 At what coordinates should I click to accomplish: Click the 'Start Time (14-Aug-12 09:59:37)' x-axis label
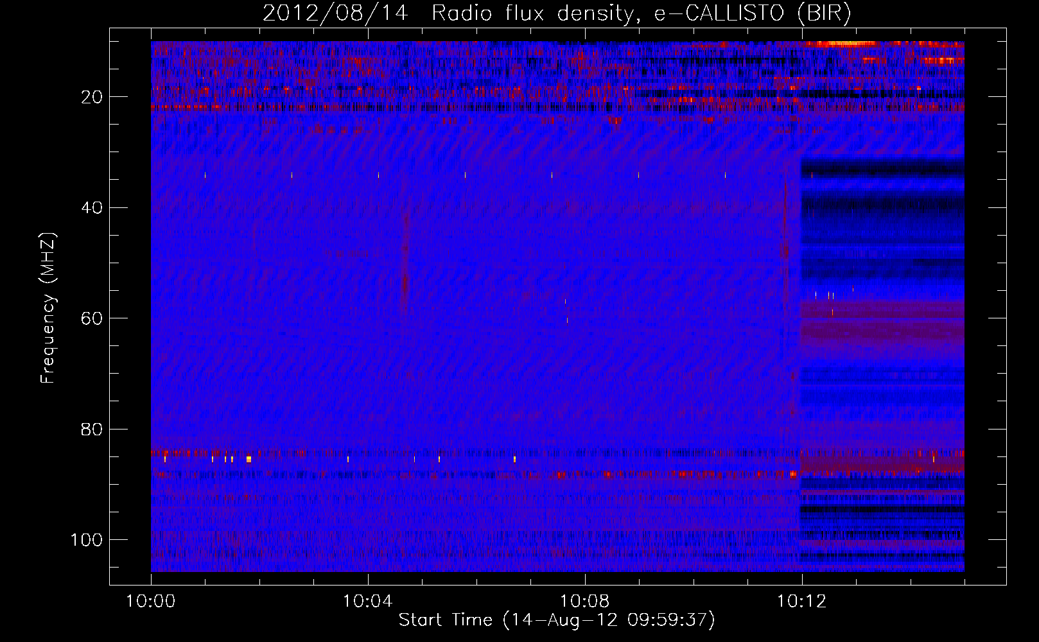557,620
